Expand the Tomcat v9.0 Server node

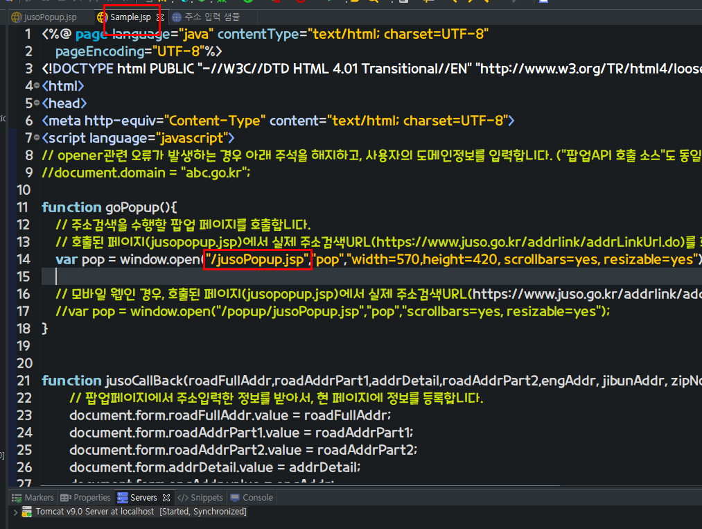(x=15, y=512)
